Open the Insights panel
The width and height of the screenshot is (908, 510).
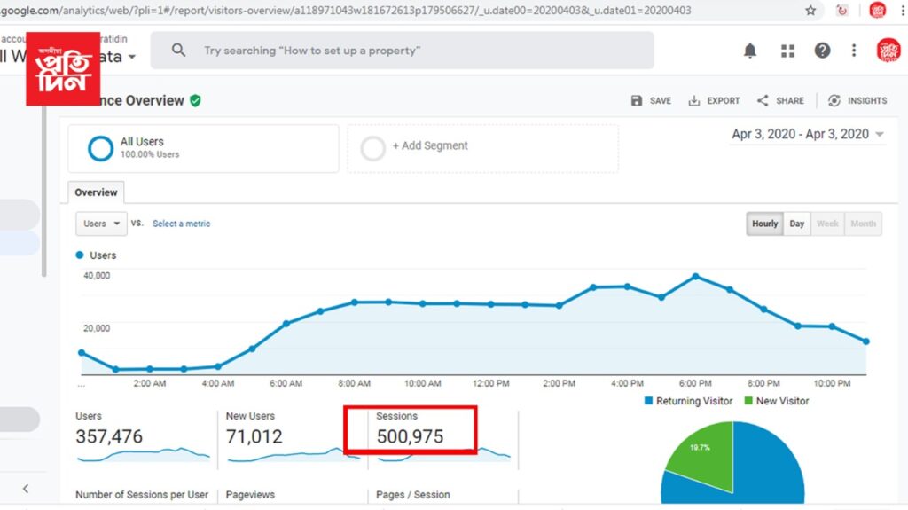(857, 101)
